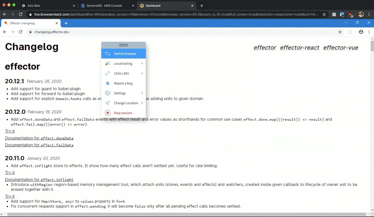
Task: Click the remote browser back arrow
Action: click(x=5, y=32)
